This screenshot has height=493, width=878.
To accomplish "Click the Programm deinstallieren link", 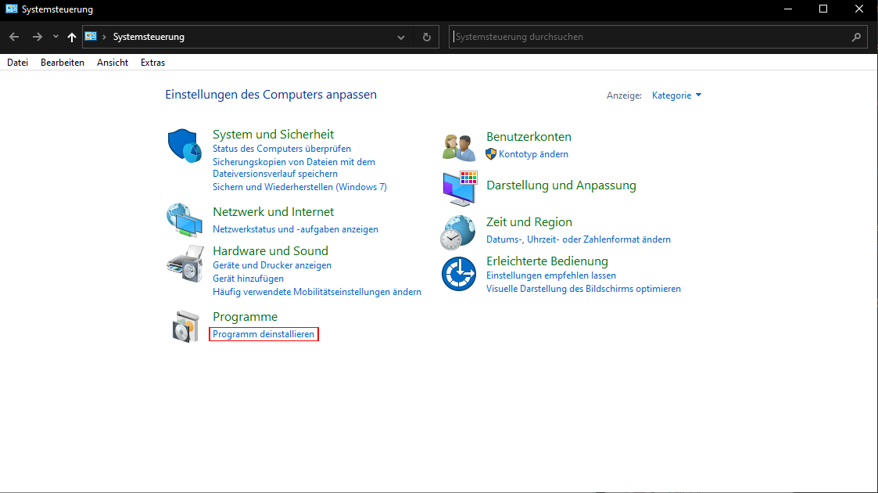I will point(263,334).
